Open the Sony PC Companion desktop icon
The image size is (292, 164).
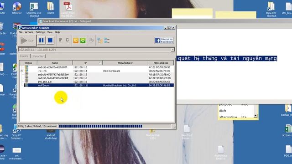[16, 132]
